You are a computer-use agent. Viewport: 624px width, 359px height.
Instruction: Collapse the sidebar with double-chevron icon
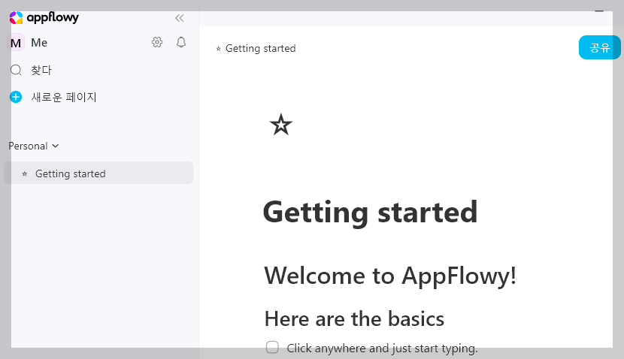click(x=180, y=18)
